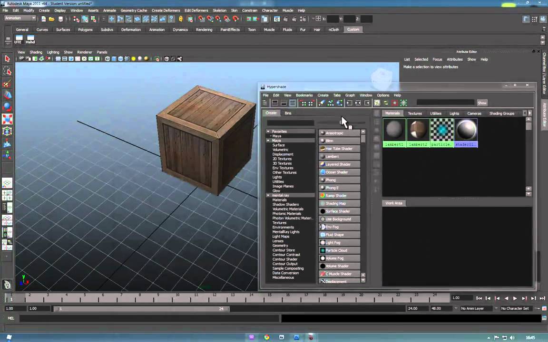
Task: Select Volumetric in create list
Action: tap(280, 150)
